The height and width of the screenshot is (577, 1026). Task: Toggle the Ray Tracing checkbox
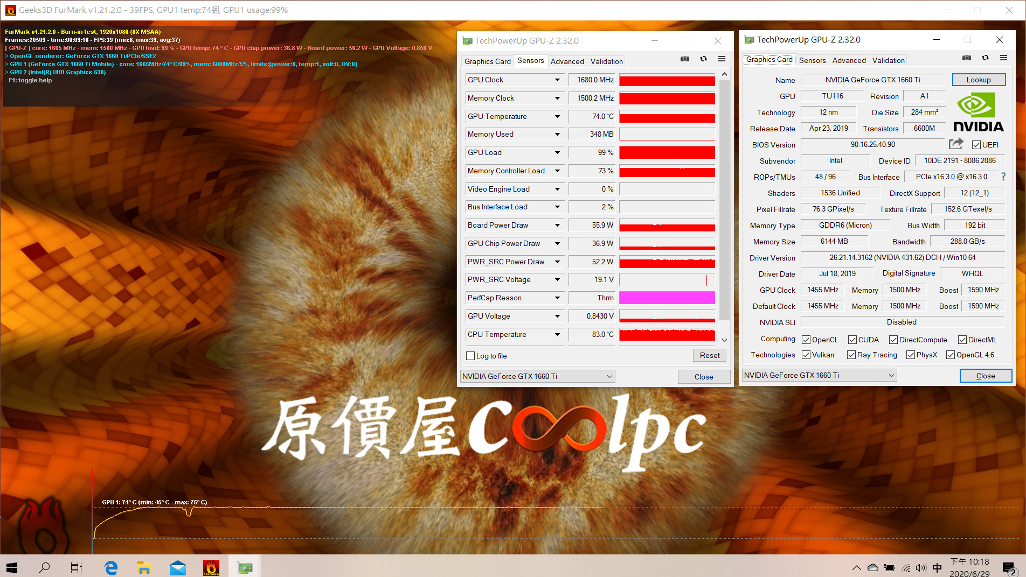coord(851,355)
